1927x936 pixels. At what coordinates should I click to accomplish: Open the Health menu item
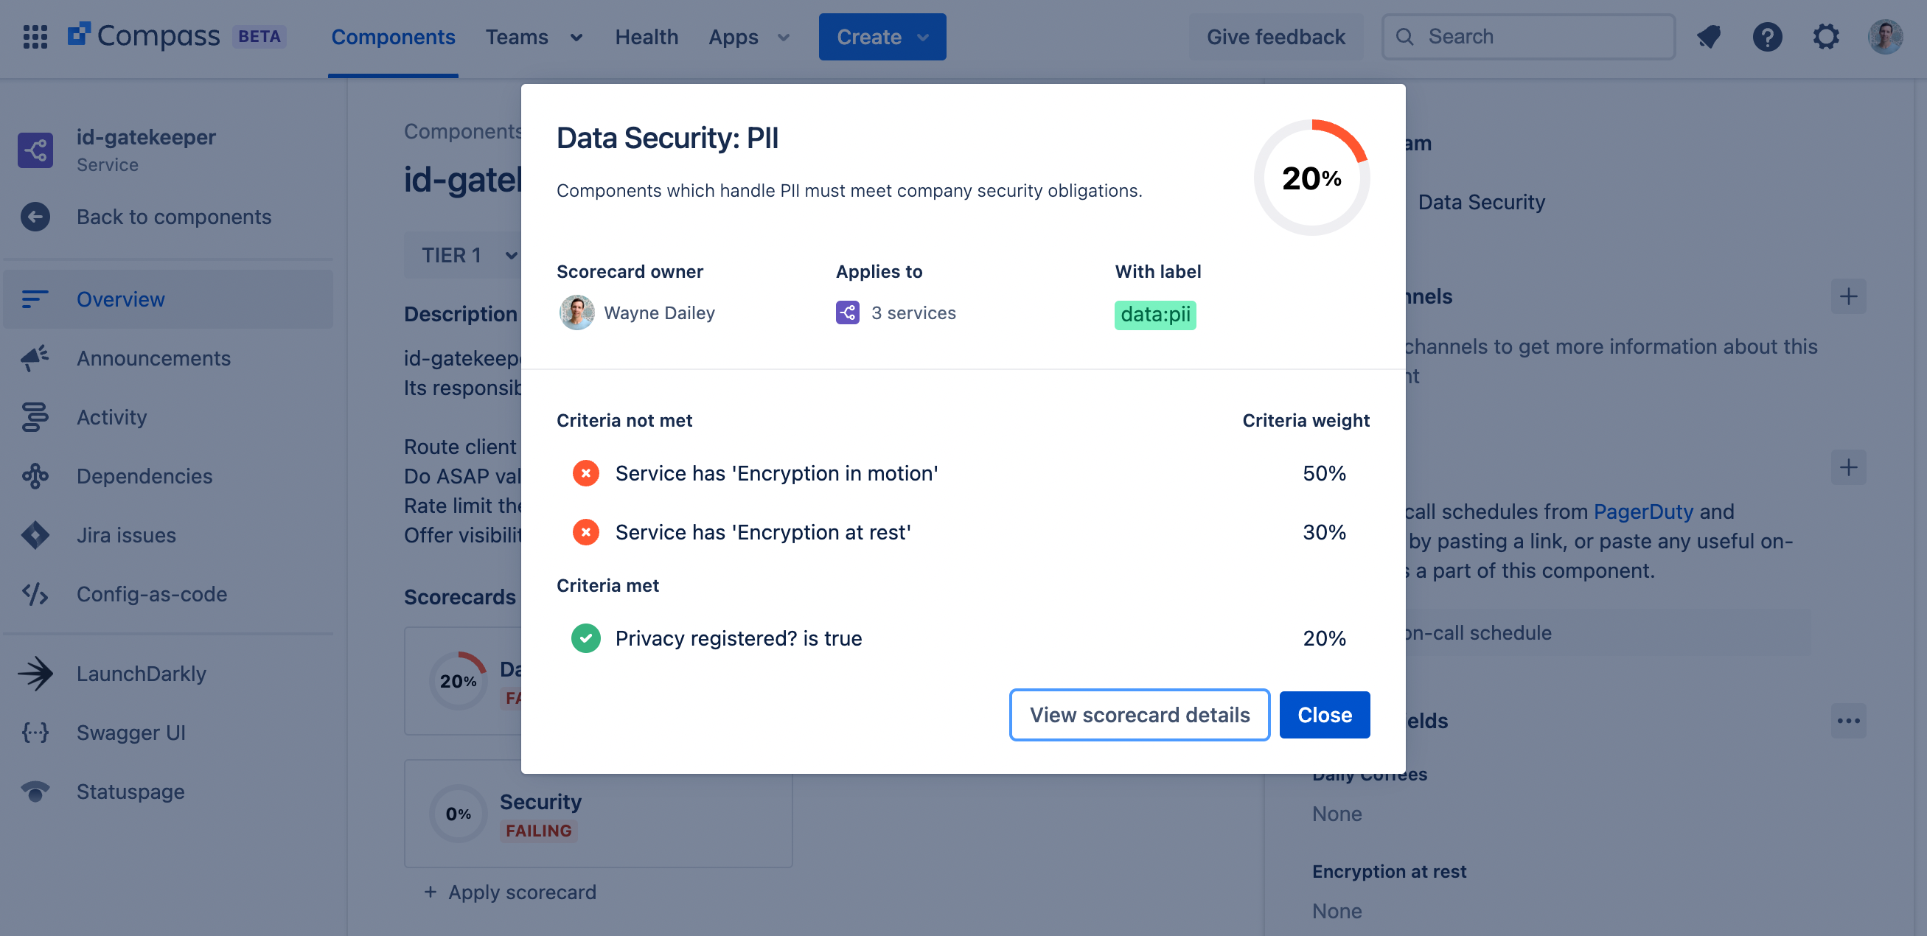(647, 37)
